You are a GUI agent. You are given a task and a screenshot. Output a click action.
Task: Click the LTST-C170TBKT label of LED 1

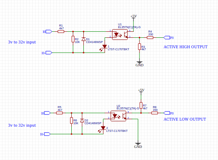(x=118, y=49)
